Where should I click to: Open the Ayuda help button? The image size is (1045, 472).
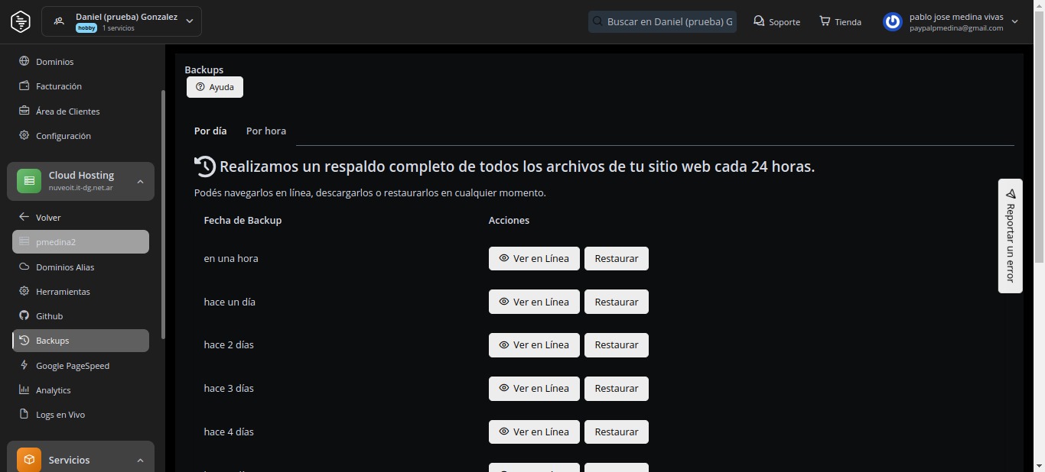pyautogui.click(x=215, y=87)
